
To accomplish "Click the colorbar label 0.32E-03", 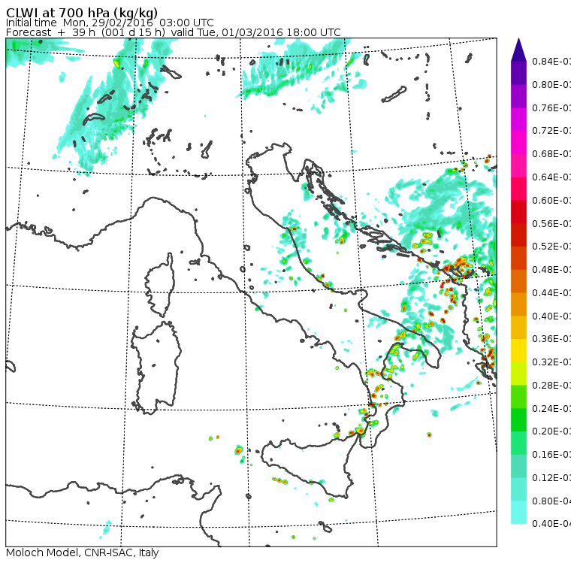I will [551, 362].
